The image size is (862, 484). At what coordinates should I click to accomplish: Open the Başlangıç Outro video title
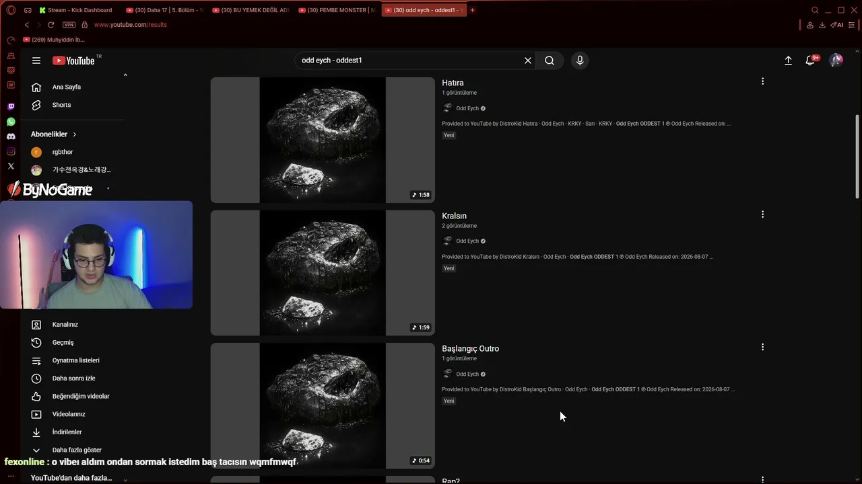[x=470, y=349]
